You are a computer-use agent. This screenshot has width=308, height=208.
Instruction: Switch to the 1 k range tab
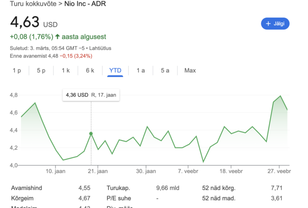tap(66, 70)
